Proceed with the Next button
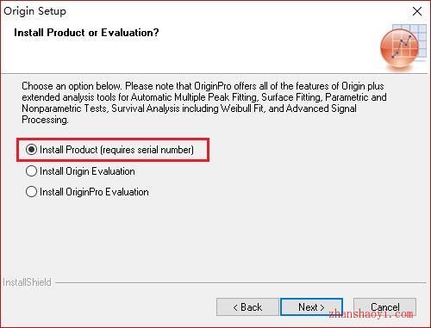Viewport: 431px width, 328px height. point(311,307)
